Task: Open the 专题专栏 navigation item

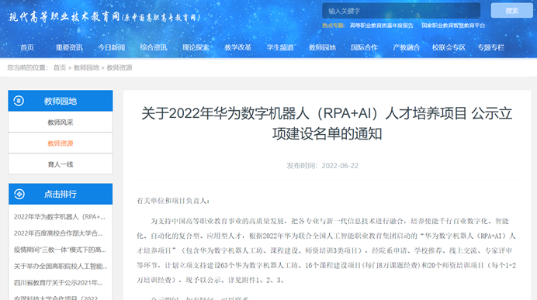Action: coord(490,47)
